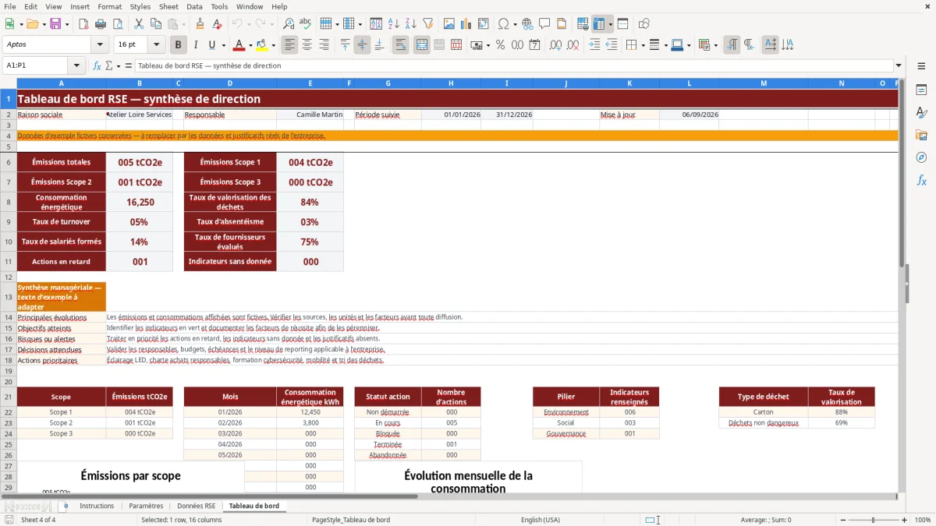936x526 pixels.
Task: Increase indent
Action: [594, 45]
